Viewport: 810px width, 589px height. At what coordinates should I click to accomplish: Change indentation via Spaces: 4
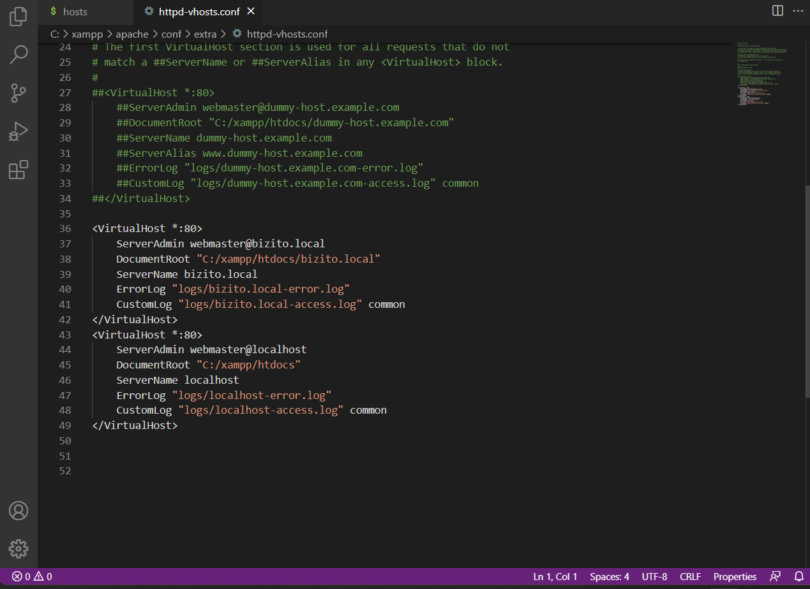610,577
